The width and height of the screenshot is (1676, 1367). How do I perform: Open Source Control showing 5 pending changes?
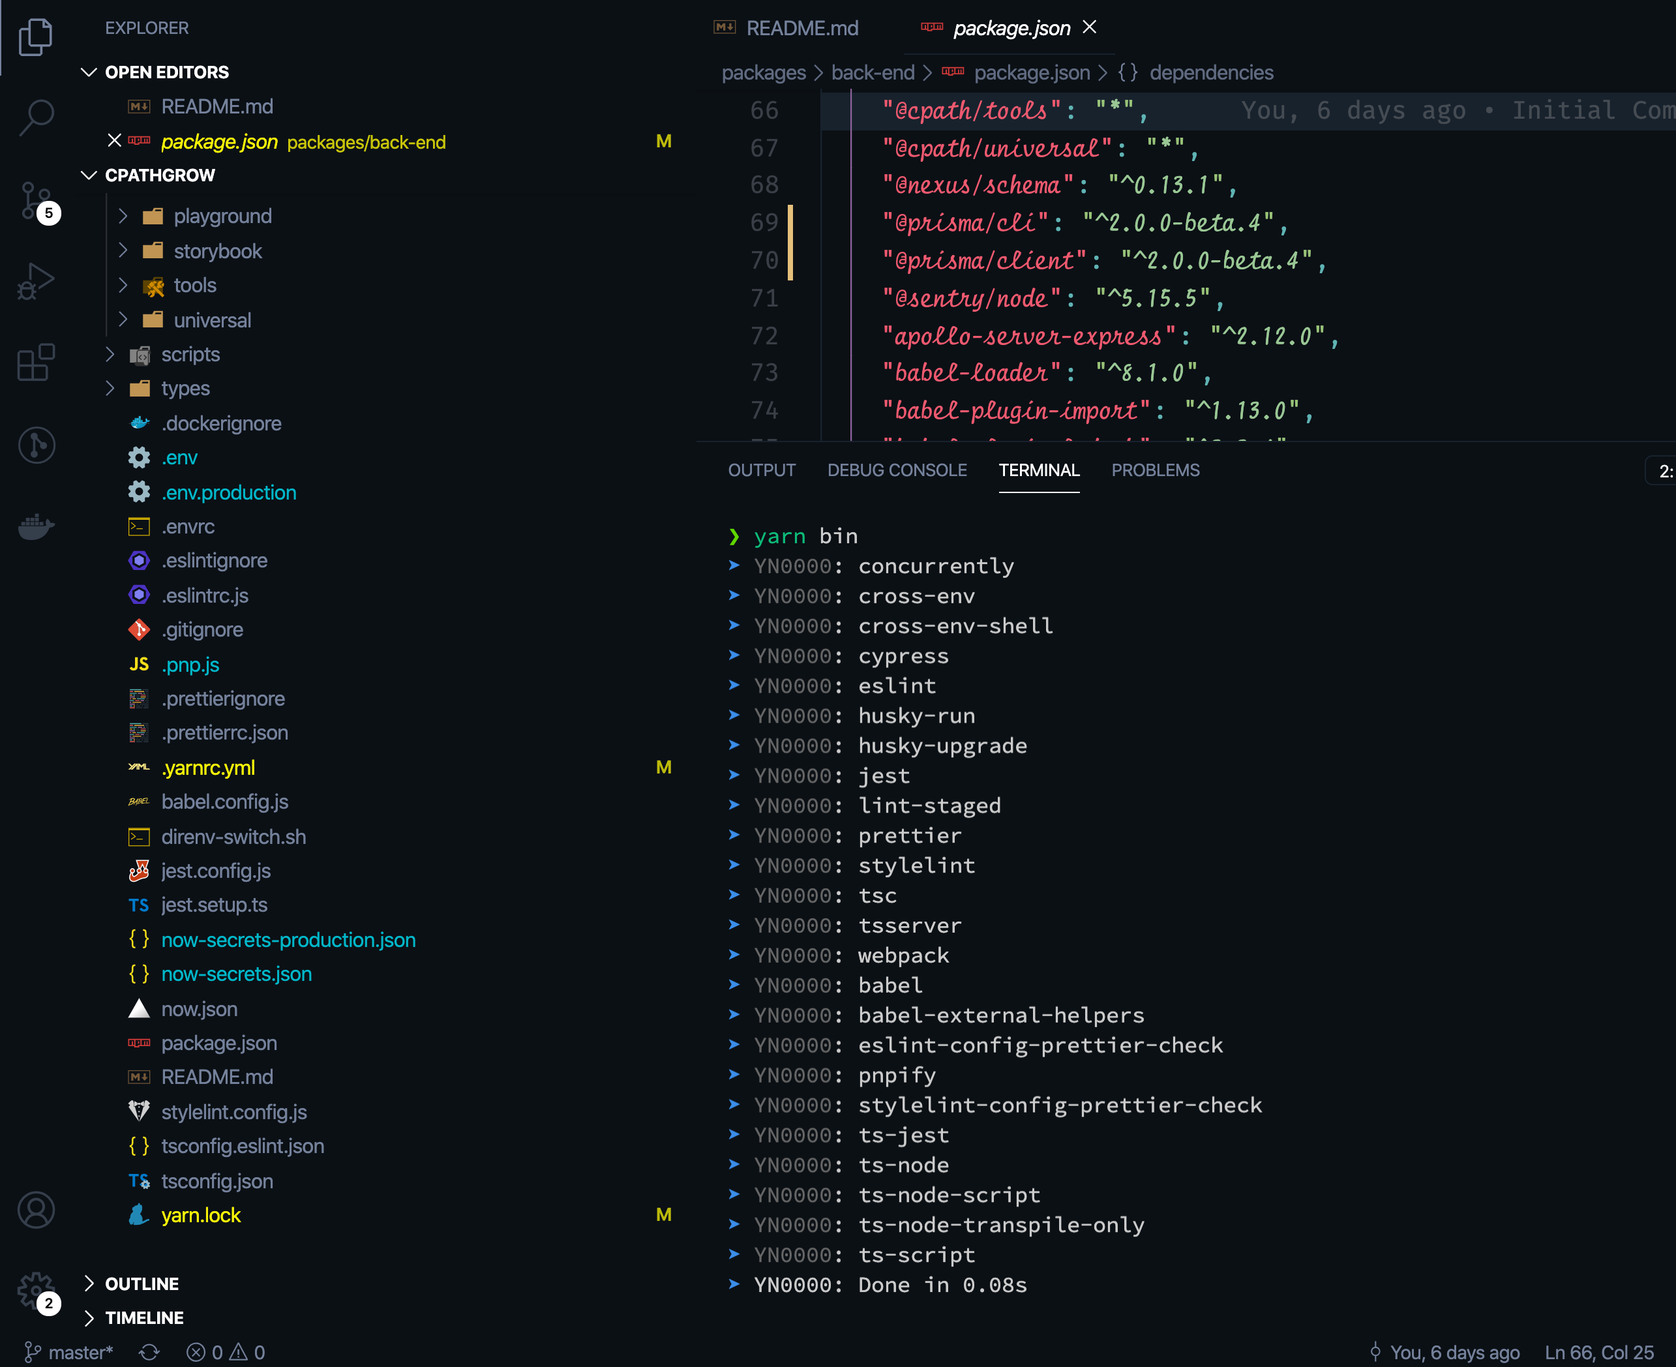tap(35, 198)
